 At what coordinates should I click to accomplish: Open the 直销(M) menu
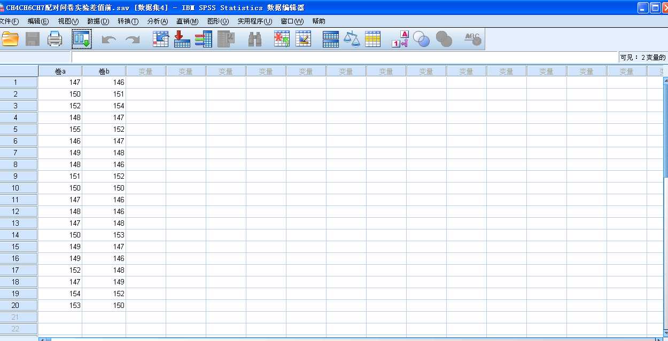point(188,21)
